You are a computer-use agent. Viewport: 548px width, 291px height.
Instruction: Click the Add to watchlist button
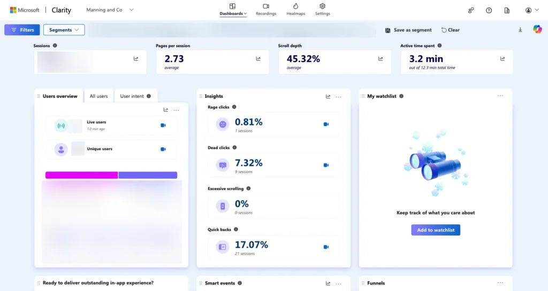436,230
